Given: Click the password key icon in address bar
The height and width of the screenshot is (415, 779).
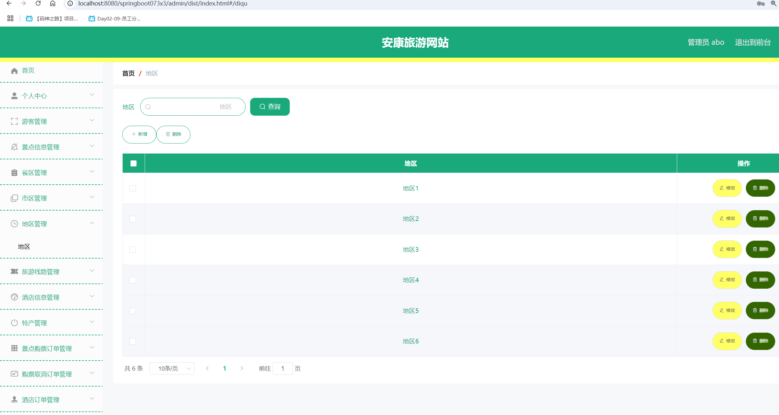Looking at the screenshot, I should (761, 4).
